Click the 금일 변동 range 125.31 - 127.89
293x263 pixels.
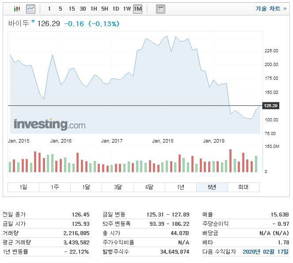168,215
